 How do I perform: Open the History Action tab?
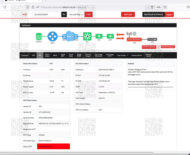(x=136, y=55)
